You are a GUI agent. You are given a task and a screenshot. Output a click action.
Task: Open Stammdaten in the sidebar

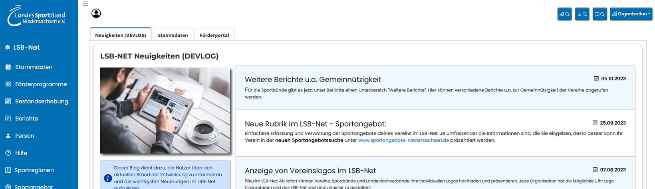pyautogui.click(x=29, y=67)
